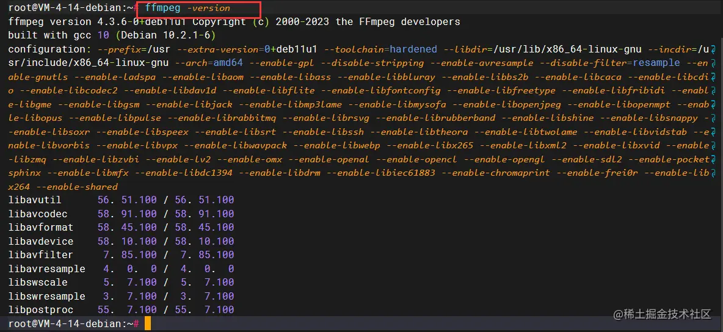
Task: Click the 'built with gcc 10' line
Action: tap(59, 35)
